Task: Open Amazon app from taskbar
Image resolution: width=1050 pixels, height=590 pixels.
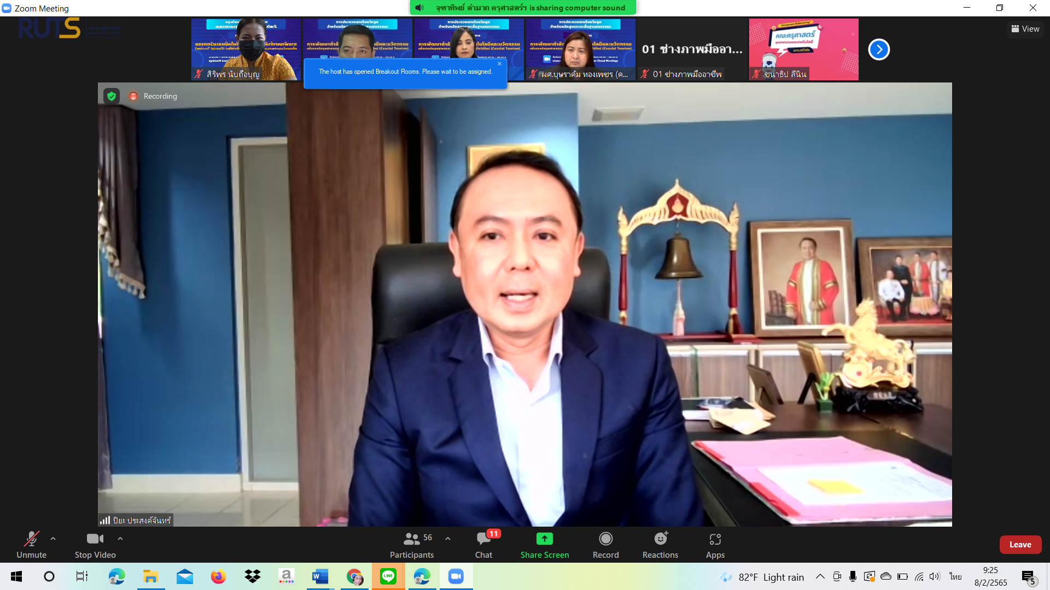Action: [286, 576]
